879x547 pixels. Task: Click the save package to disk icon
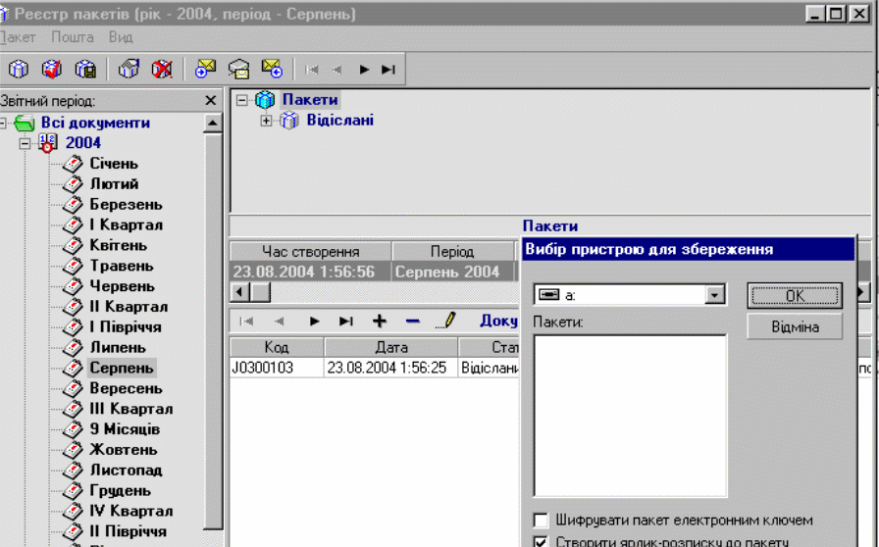coord(85,70)
